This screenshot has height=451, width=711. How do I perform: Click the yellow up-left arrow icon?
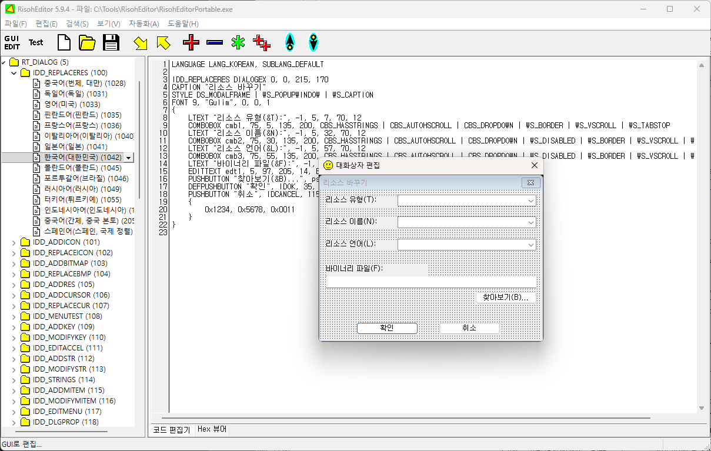(x=163, y=42)
